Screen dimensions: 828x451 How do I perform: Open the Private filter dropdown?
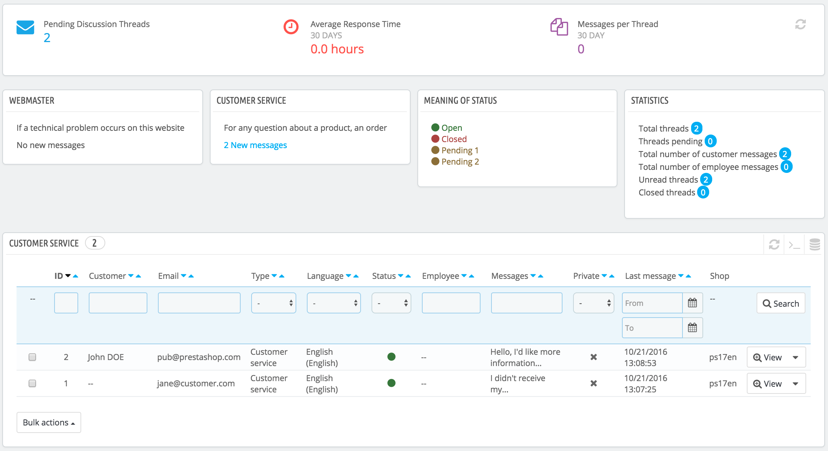(x=593, y=303)
